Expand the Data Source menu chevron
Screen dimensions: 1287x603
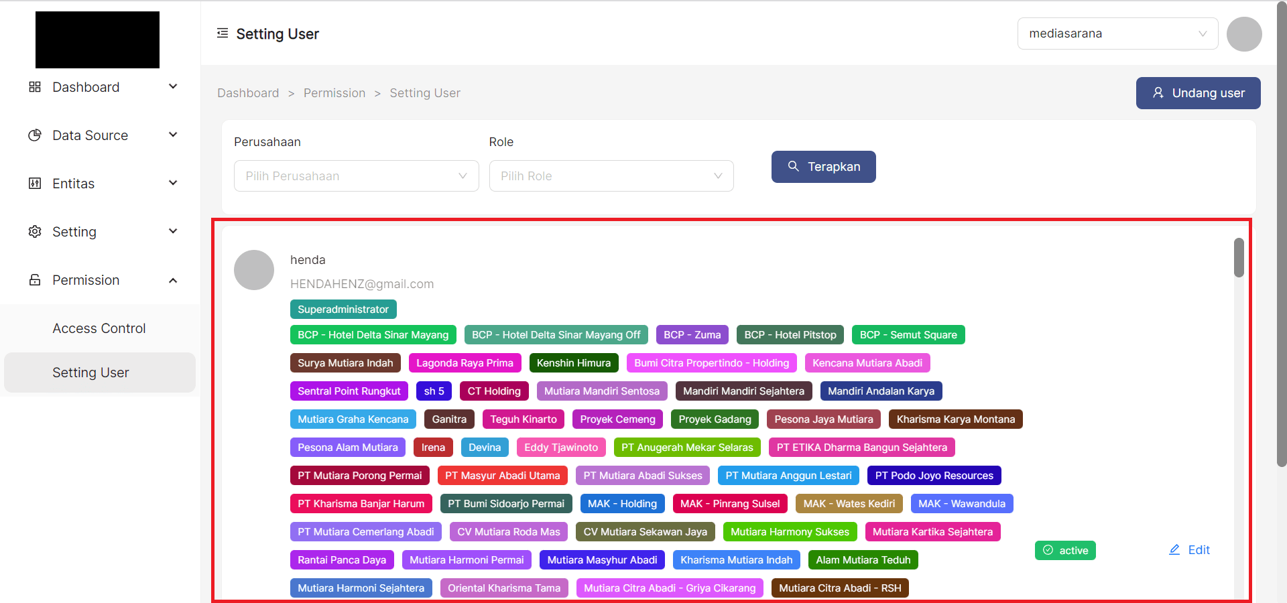(173, 135)
